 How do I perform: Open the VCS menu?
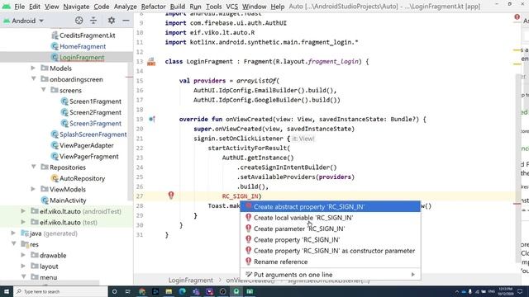coord(231,7)
